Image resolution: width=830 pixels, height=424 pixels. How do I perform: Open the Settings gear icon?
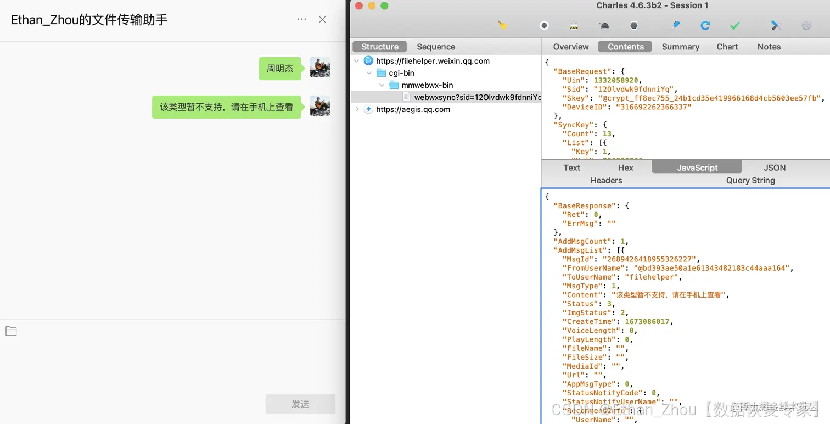coord(806,25)
